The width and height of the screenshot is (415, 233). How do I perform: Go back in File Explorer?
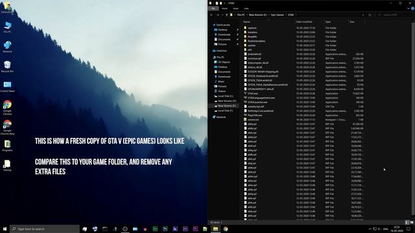click(x=211, y=15)
